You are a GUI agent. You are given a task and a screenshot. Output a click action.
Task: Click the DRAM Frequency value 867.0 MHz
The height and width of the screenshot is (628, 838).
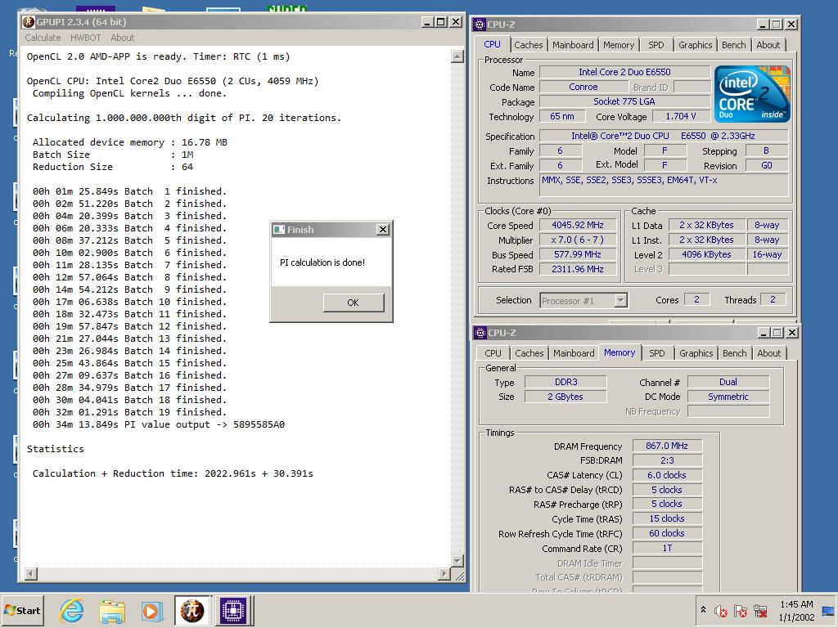click(x=666, y=446)
